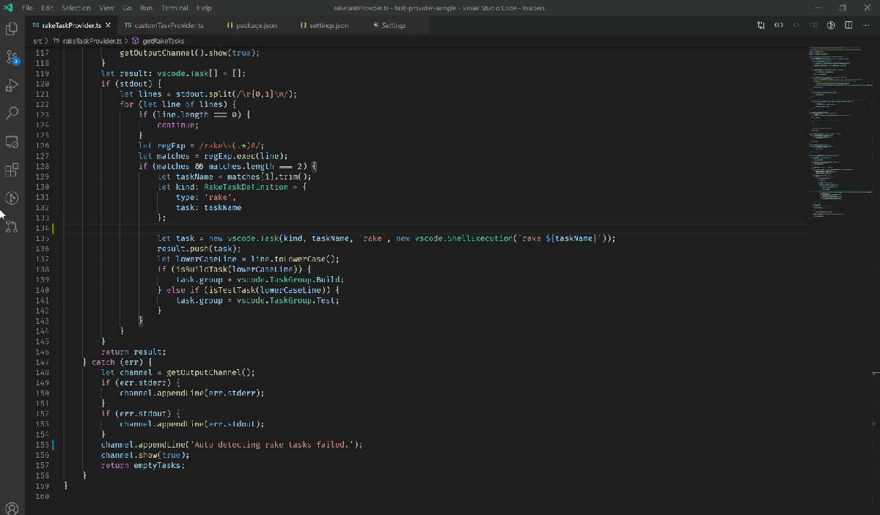The image size is (880, 515).
Task: Toggle the split editor layout
Action: tap(848, 24)
